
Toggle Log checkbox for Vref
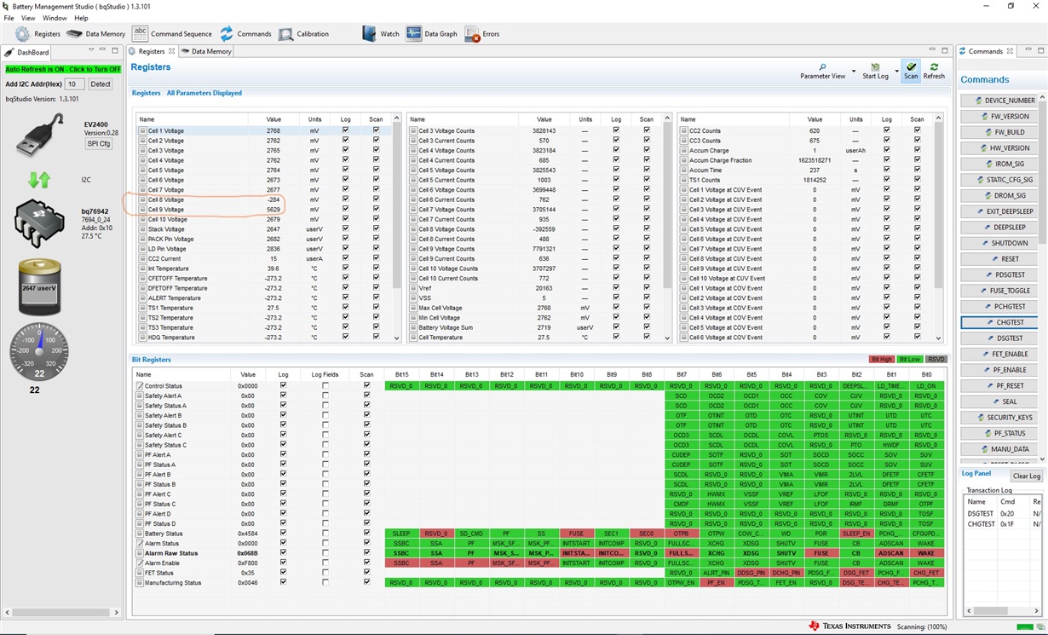coord(616,288)
